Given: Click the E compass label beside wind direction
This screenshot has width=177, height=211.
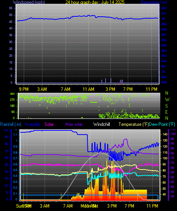Looking at the screenshot, I should [166, 112].
